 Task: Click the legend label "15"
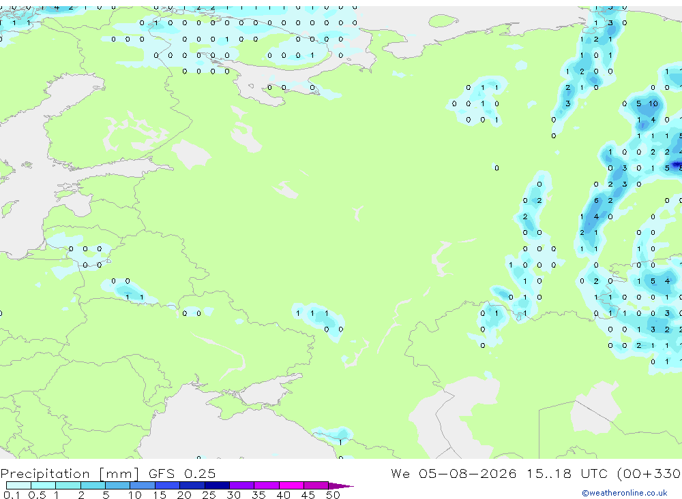point(160,495)
